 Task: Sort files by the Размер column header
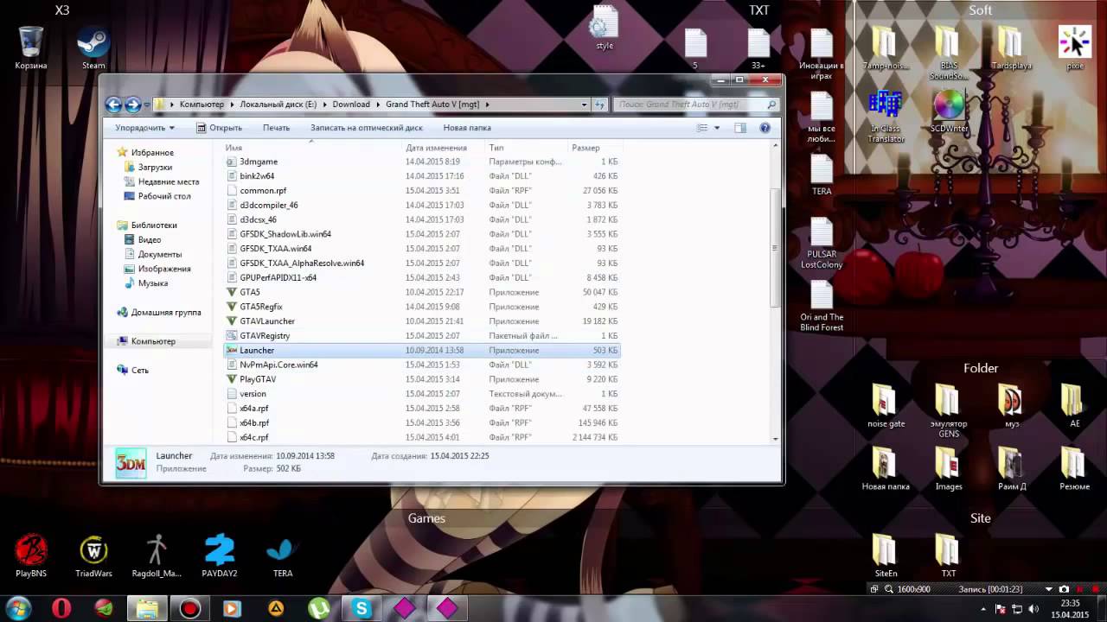click(585, 148)
